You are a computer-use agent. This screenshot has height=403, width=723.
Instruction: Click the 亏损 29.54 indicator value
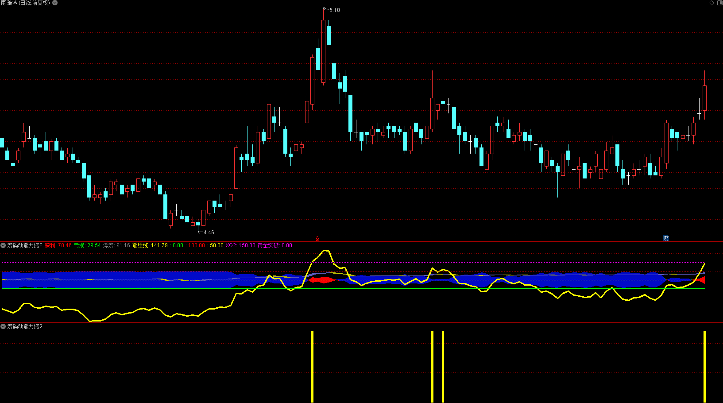coord(87,245)
